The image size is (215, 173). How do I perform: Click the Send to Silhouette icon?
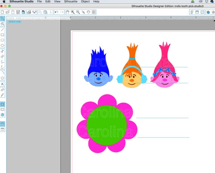click(34, 12)
